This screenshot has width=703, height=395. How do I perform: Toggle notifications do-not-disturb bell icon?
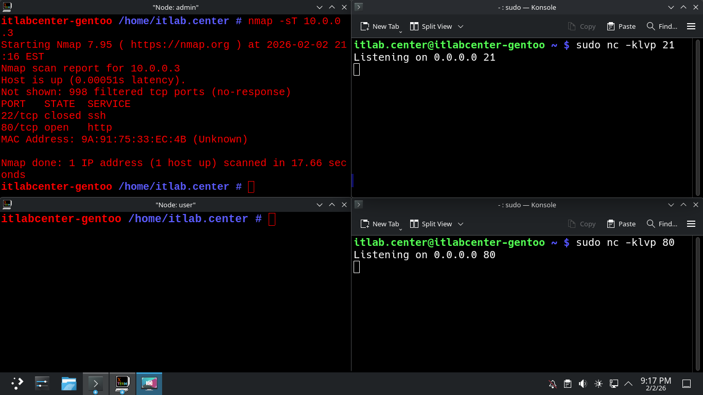553,384
